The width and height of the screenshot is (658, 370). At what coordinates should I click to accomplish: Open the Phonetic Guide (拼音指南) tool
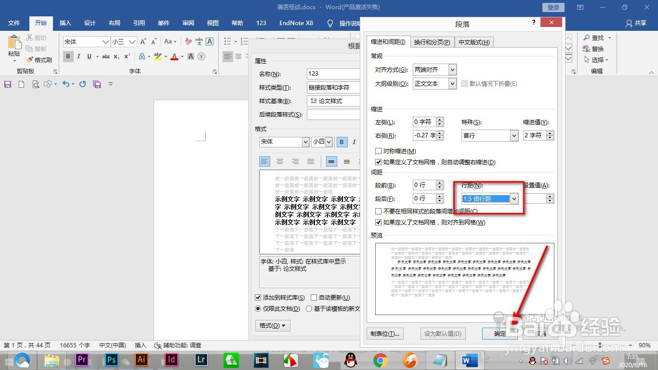coord(199,41)
